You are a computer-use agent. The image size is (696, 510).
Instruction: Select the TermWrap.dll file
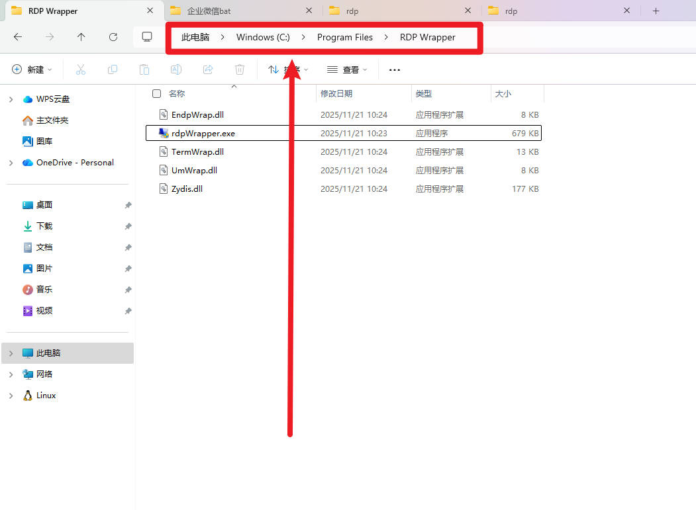(x=344, y=151)
